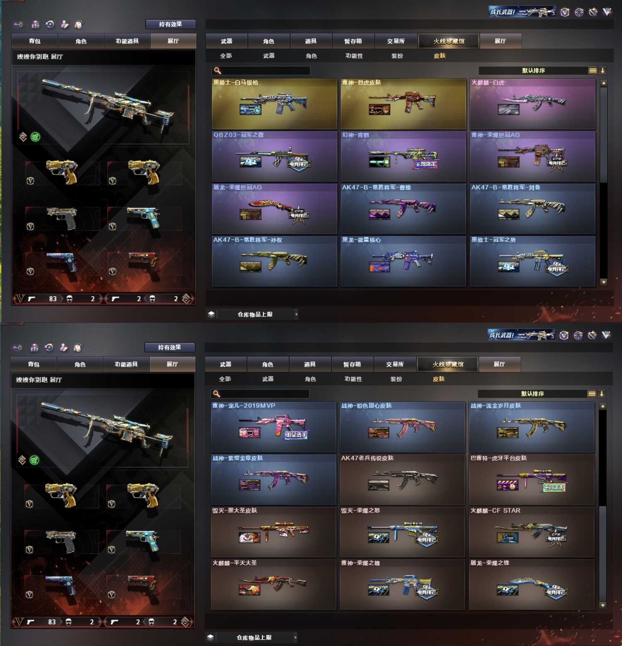Toggle the list view button in upper window
This screenshot has height=646, width=622.
point(593,70)
